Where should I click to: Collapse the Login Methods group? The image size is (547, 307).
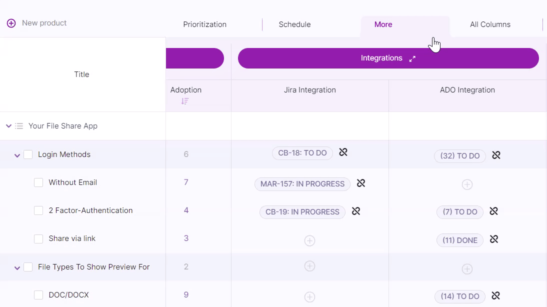pyautogui.click(x=17, y=155)
